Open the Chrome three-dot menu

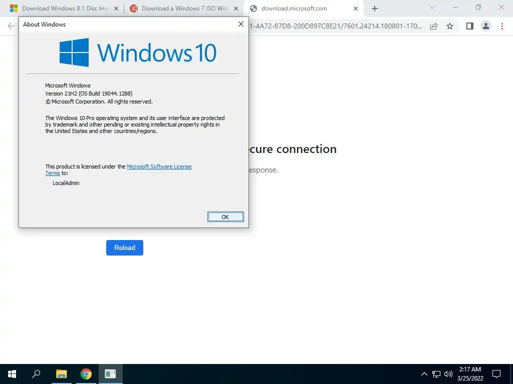(x=502, y=26)
